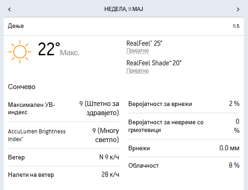Viewport: 248px width, 190px height.
Task: Select the Веројатност за врнежи row
Action: pos(184,104)
